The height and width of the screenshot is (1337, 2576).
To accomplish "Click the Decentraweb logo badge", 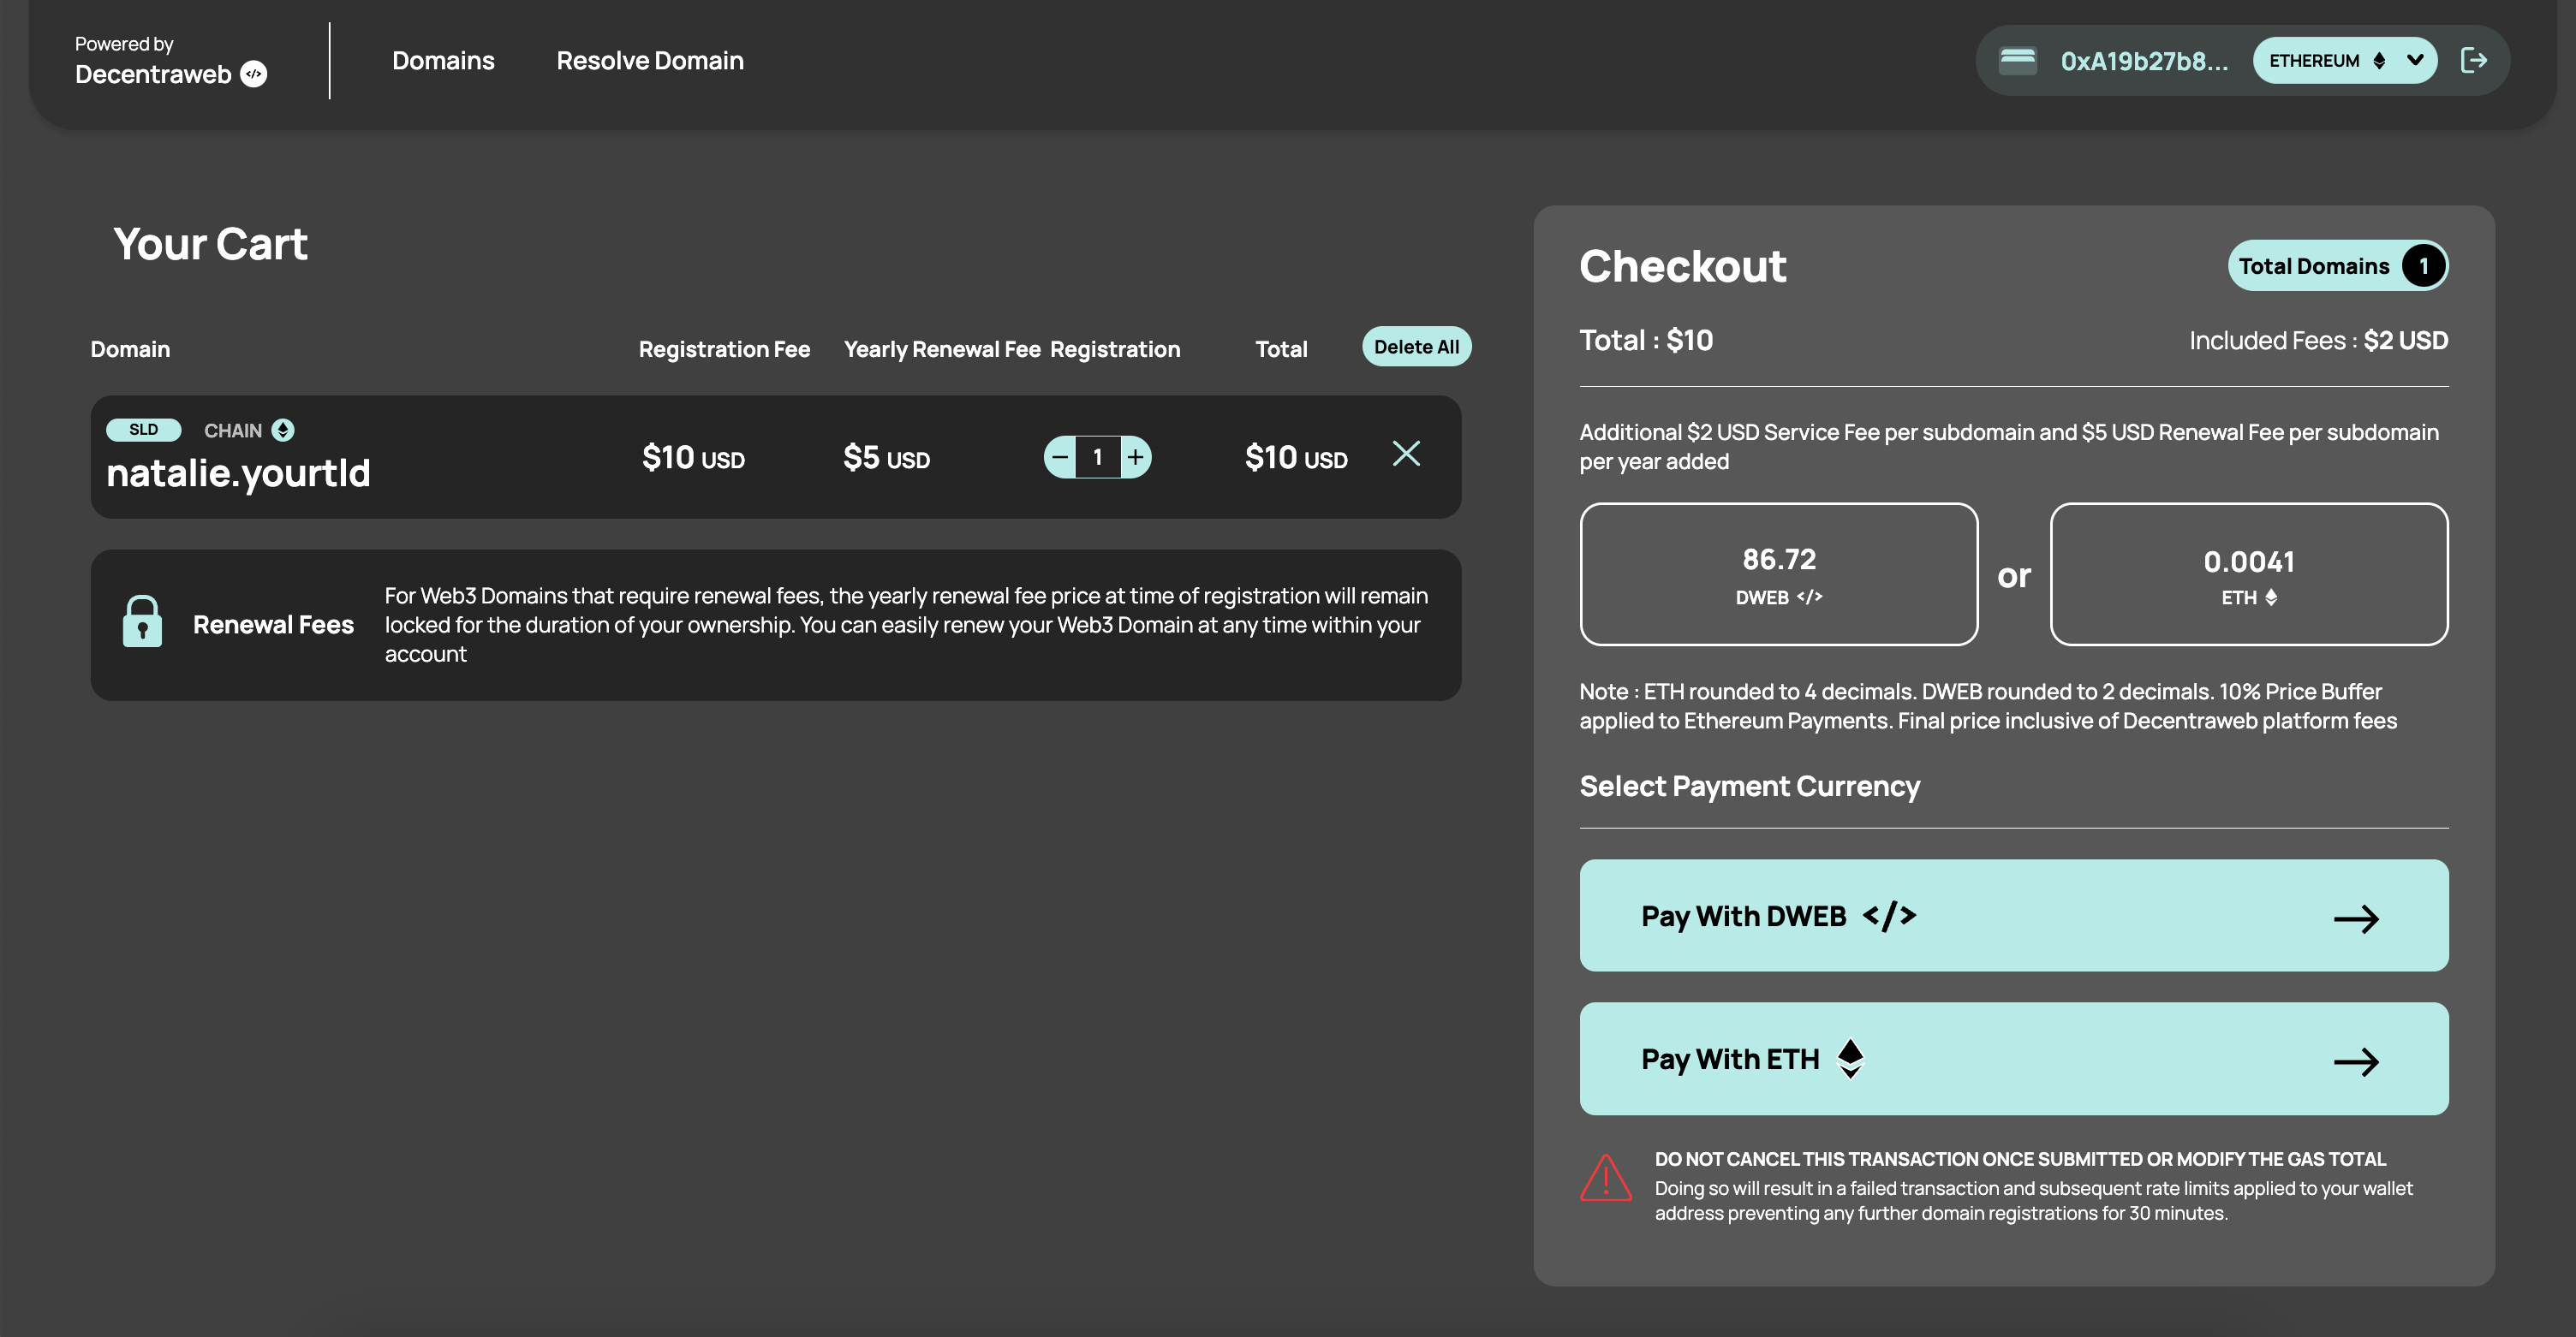I will point(254,75).
